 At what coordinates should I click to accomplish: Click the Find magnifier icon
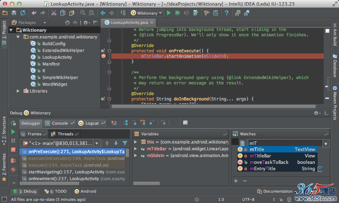click(x=83, y=13)
